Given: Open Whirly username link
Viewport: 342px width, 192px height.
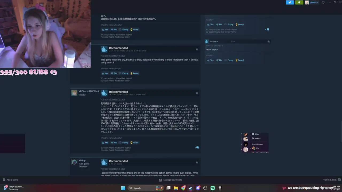Looking at the screenshot, I should pos(82,161).
